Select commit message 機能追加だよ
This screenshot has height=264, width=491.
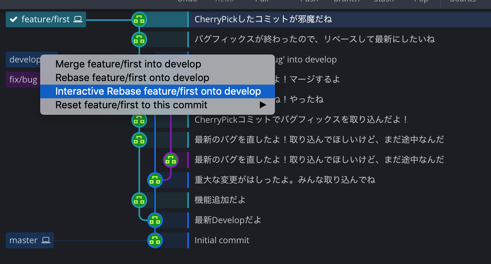pos(220,200)
